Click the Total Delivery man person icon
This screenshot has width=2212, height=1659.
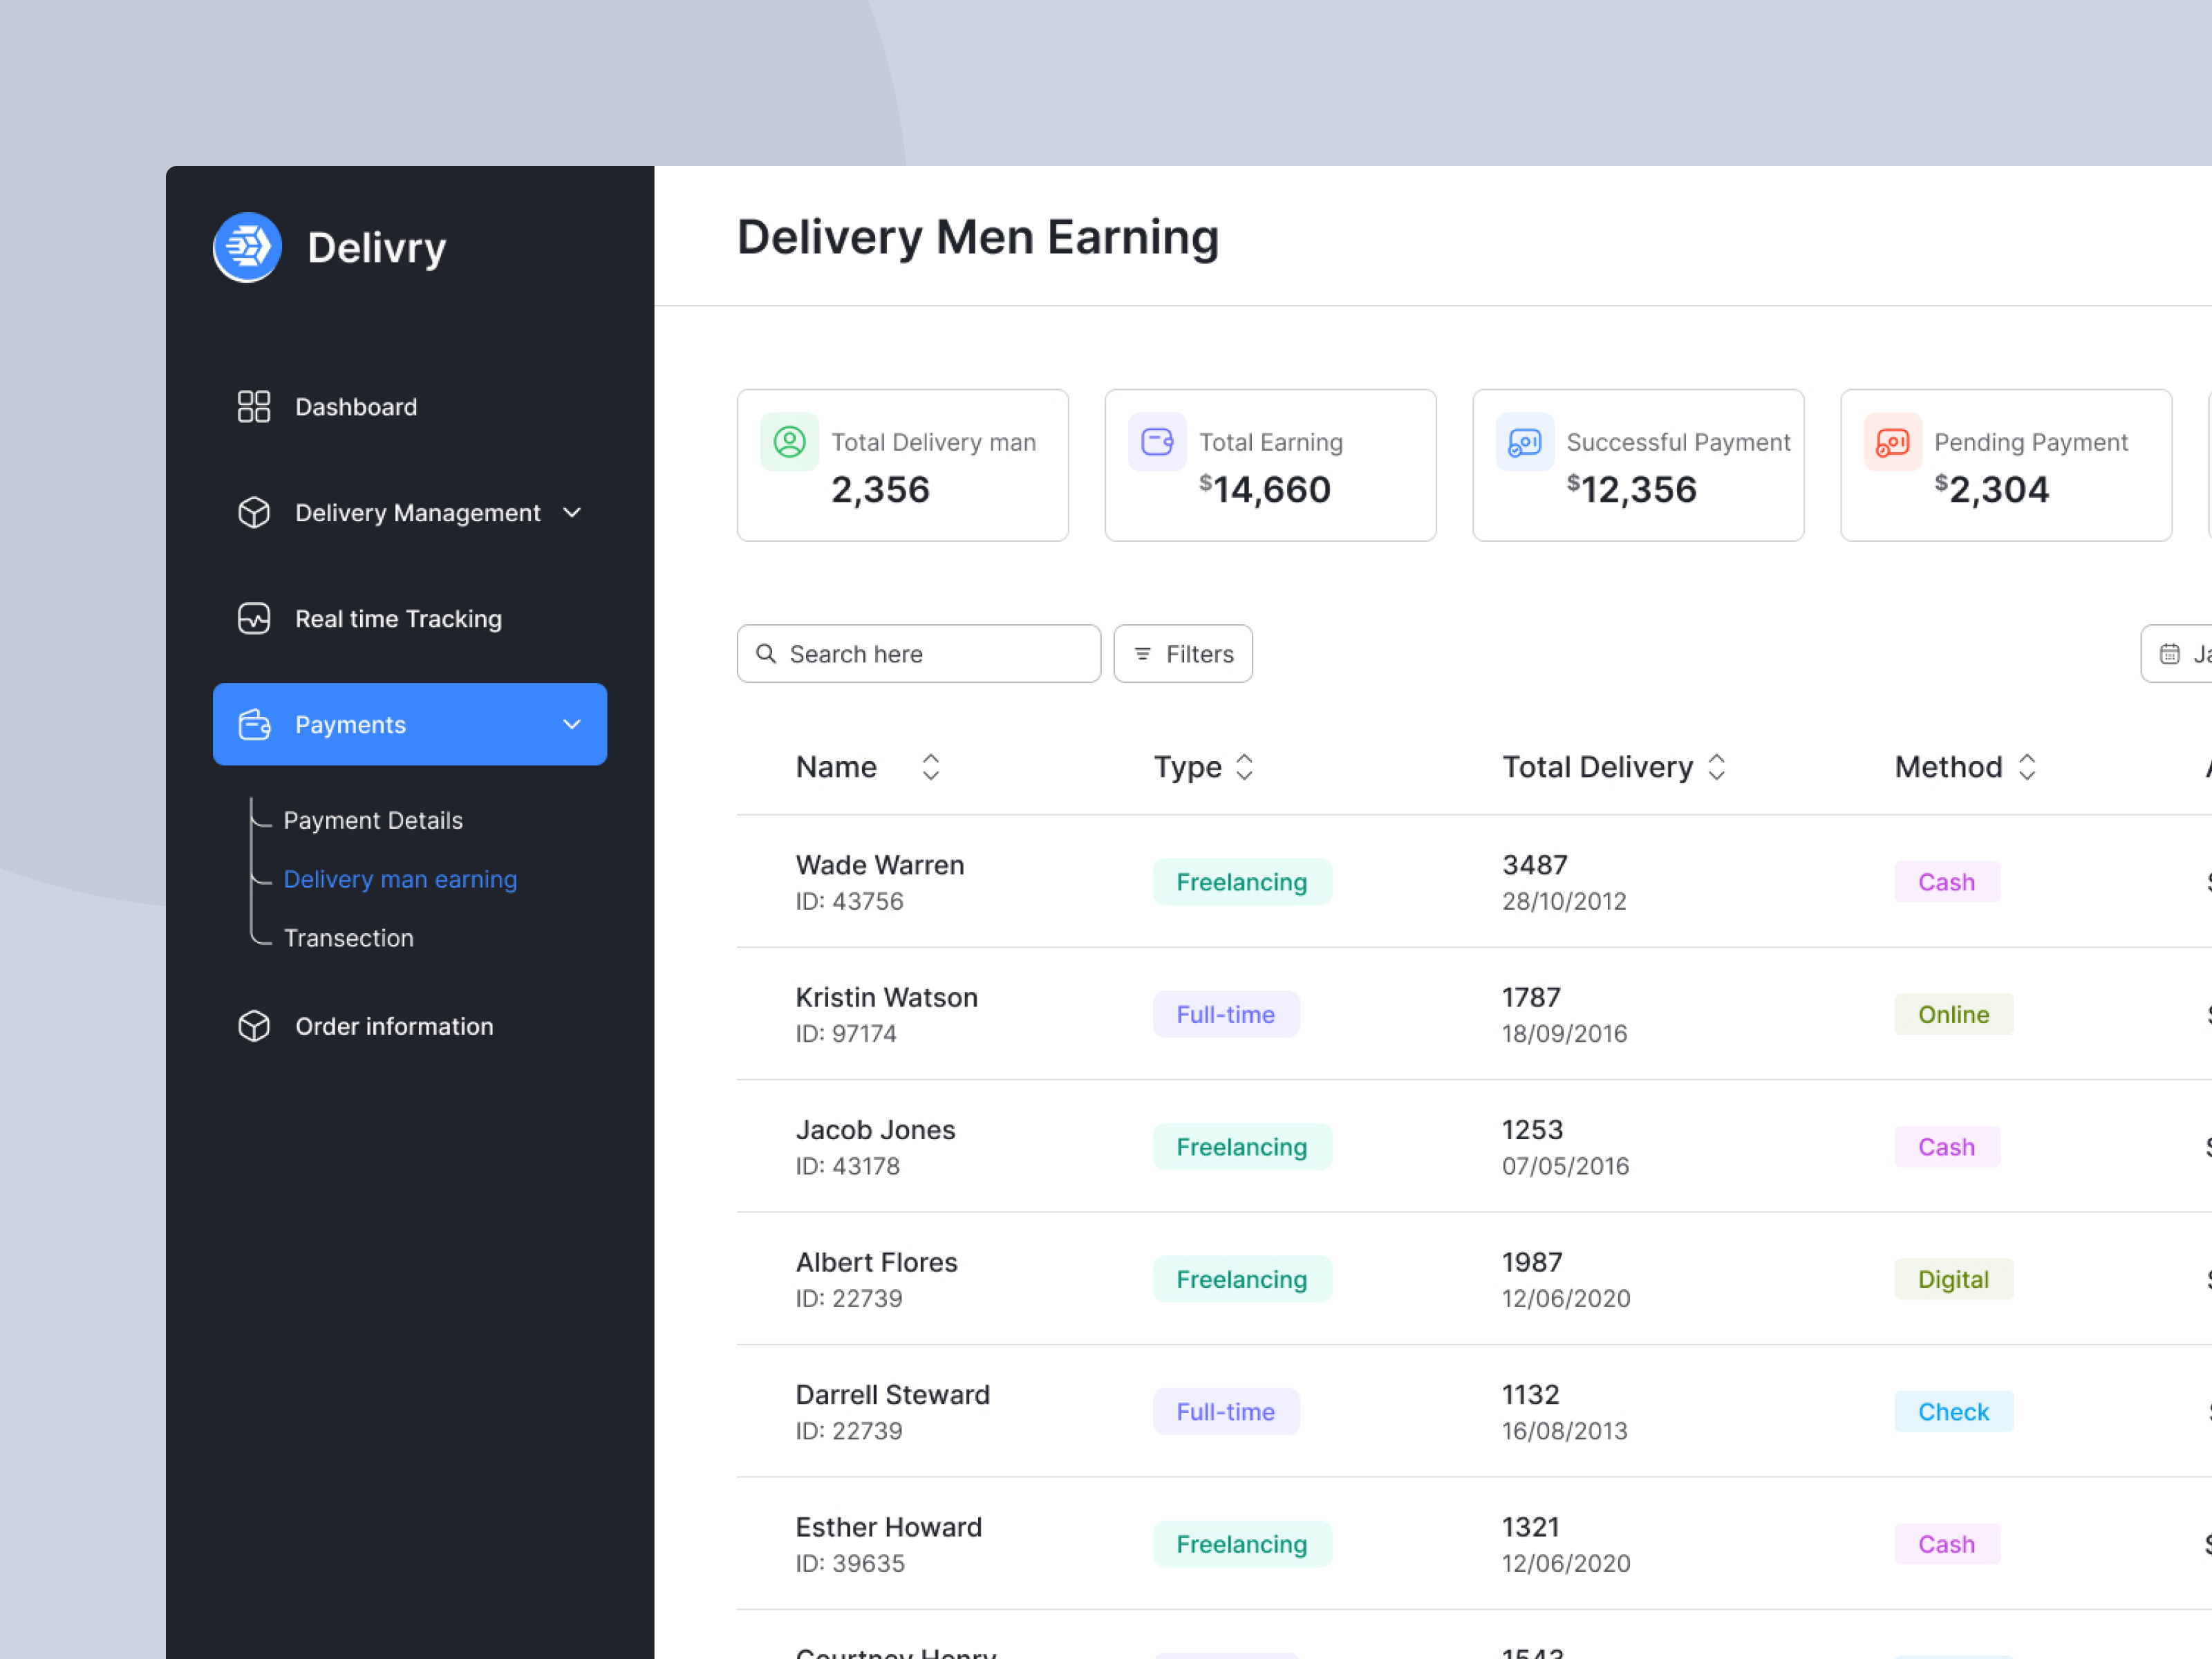click(x=789, y=442)
